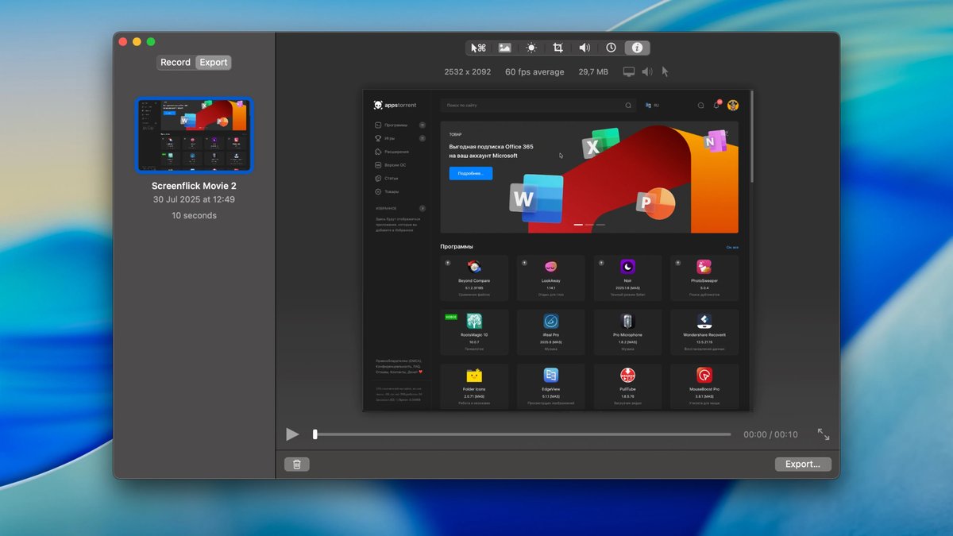953x536 pixels.
Task: Open the timing settings with the clock icon
Action: click(x=611, y=48)
